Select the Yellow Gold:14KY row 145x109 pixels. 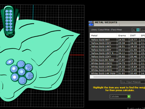click(118, 46)
